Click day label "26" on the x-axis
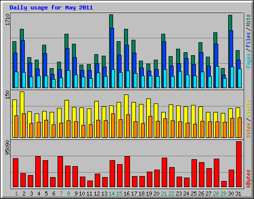This screenshot has width=254, height=199. 201,194
